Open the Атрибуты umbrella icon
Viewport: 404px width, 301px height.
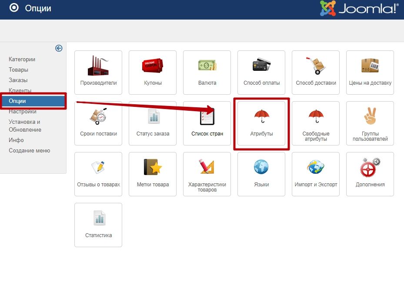(261, 116)
